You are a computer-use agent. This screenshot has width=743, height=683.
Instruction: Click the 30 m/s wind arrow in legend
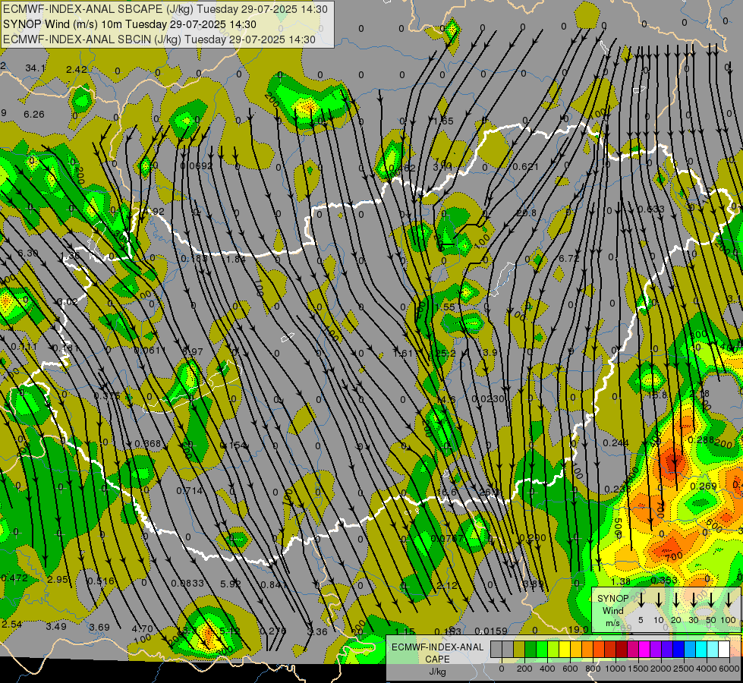693,600
